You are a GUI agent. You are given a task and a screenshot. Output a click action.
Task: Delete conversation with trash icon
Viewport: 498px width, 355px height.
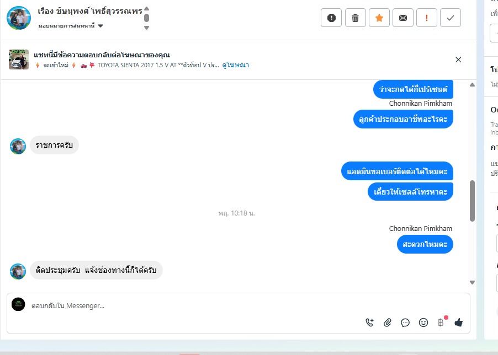pos(355,18)
